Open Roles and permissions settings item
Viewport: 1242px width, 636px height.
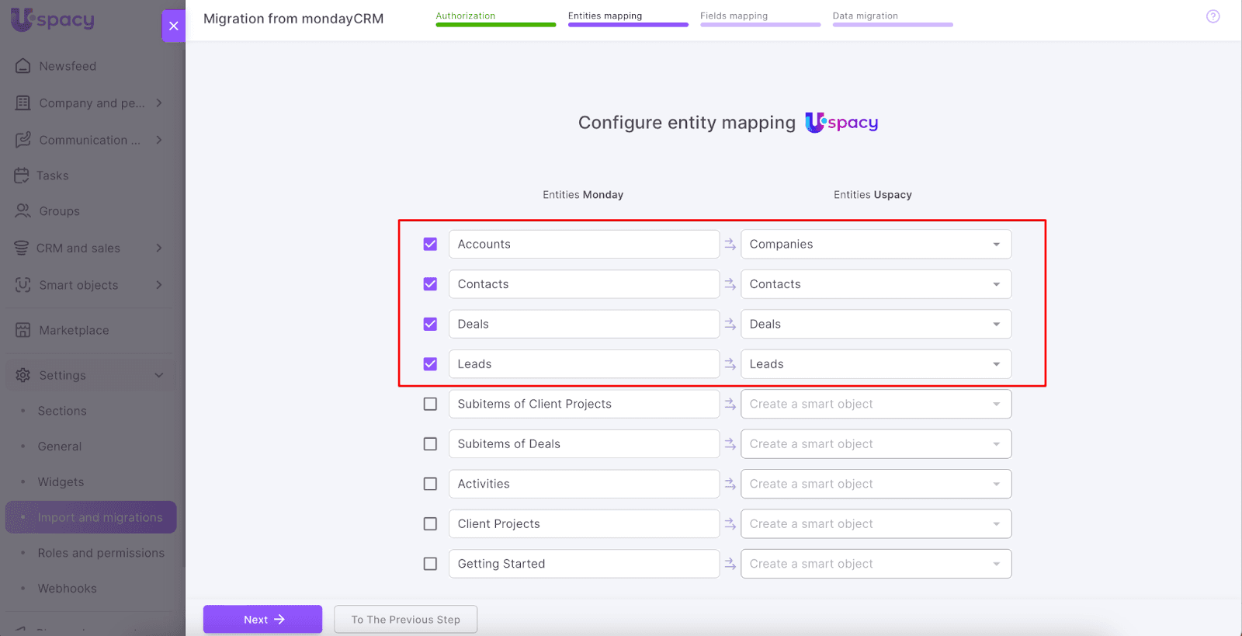click(x=101, y=553)
